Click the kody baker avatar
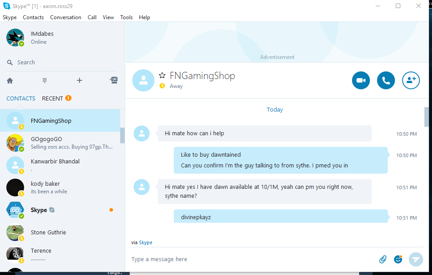The height and width of the screenshot is (275, 432). [x=15, y=187]
